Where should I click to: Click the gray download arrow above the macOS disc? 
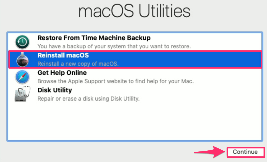click(22, 54)
